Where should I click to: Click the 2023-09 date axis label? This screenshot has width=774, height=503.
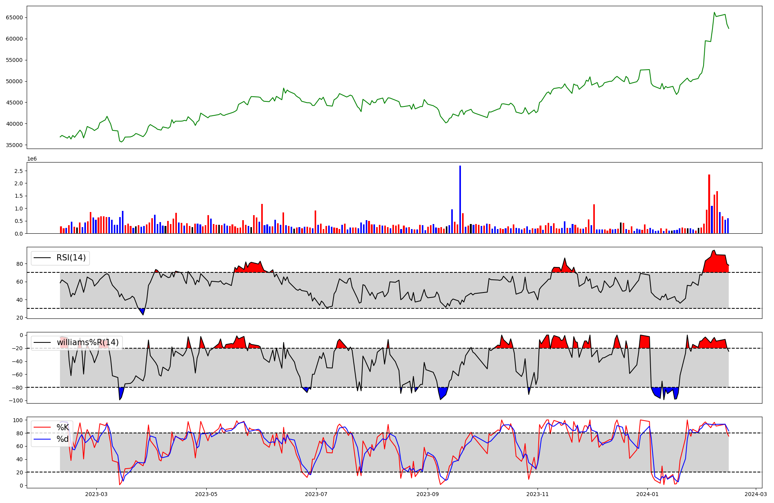point(428,494)
